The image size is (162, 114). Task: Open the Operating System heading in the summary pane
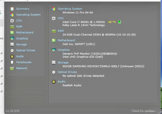[x=70, y=9]
